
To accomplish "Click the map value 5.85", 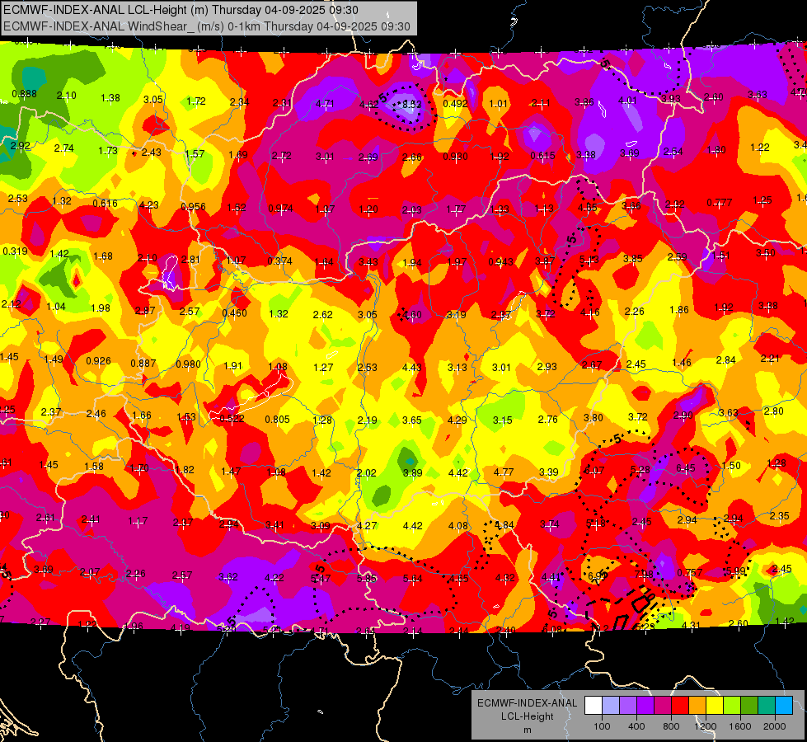I will coord(367,578).
